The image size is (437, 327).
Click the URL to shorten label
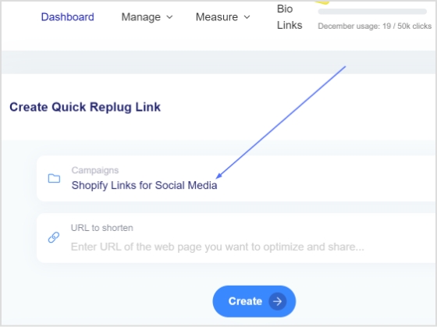[x=102, y=228]
